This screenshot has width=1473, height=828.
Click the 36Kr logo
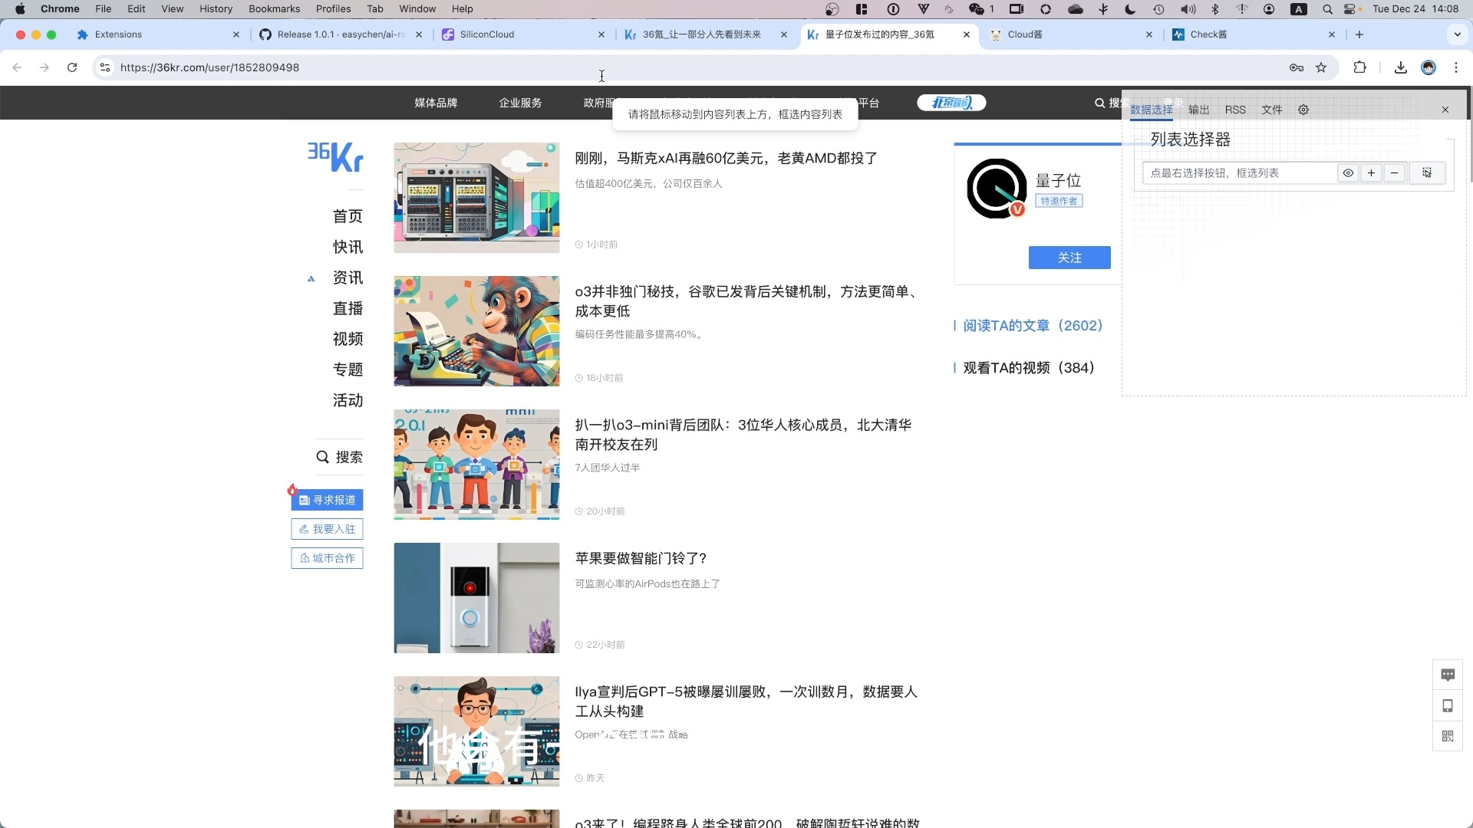point(335,157)
